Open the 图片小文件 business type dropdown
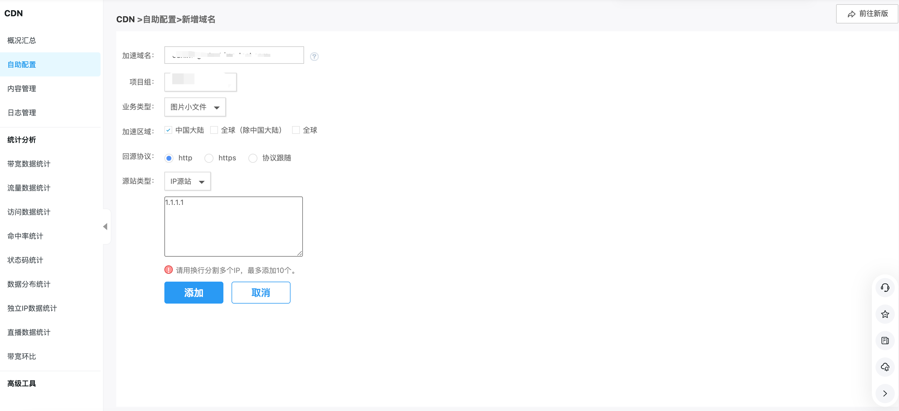This screenshot has width=899, height=411. (x=195, y=107)
